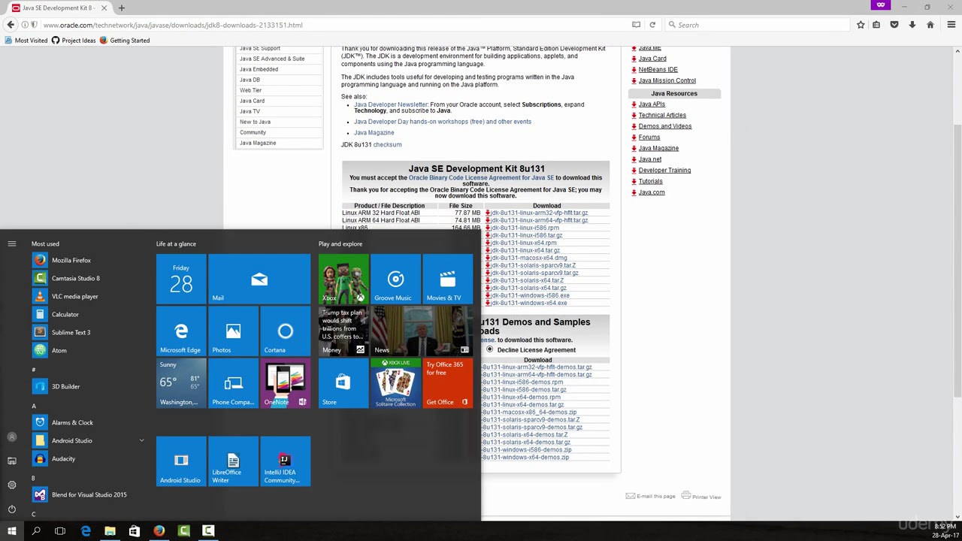Image resolution: width=962 pixels, height=541 pixels.
Task: Open Firefox Downloads arrow icon
Action: 912,25
